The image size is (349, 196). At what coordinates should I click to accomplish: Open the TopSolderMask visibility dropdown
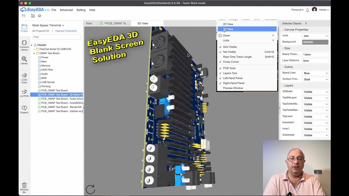(315, 104)
